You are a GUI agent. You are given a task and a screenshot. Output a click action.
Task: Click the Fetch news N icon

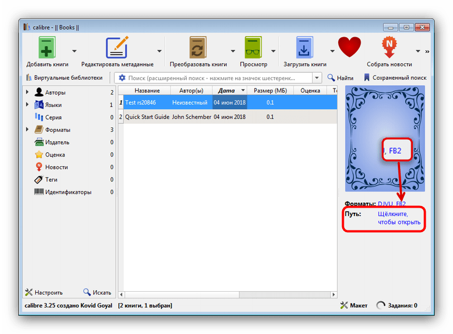389,47
